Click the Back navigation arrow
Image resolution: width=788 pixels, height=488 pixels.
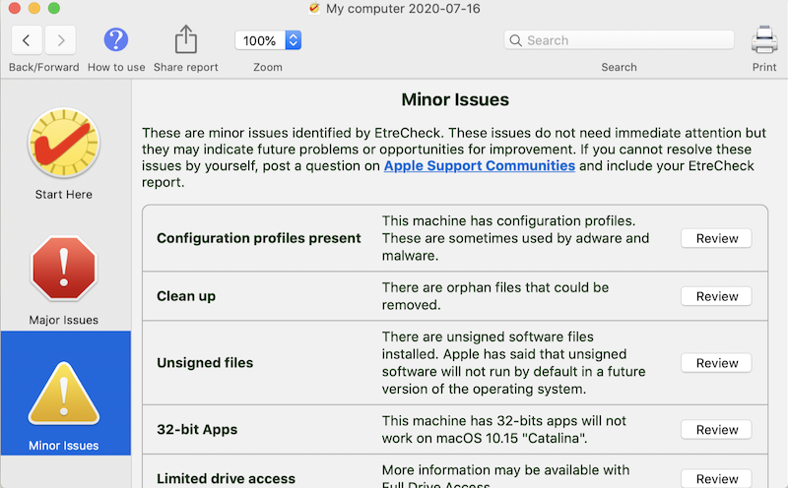coord(27,40)
